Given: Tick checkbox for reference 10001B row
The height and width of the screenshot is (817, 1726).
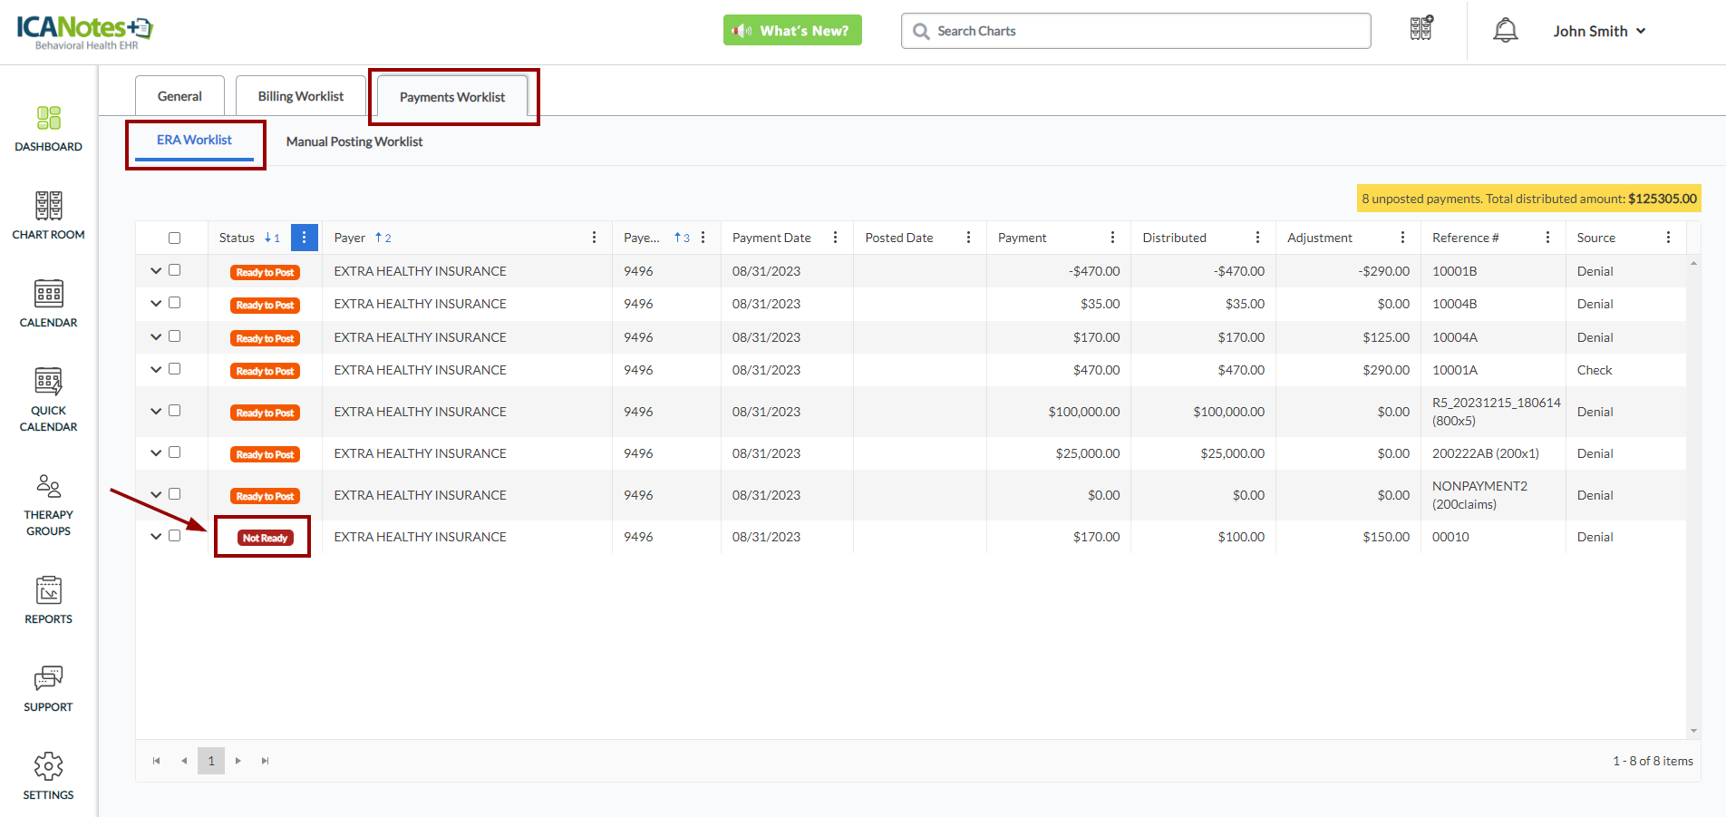Looking at the screenshot, I should tap(174, 270).
